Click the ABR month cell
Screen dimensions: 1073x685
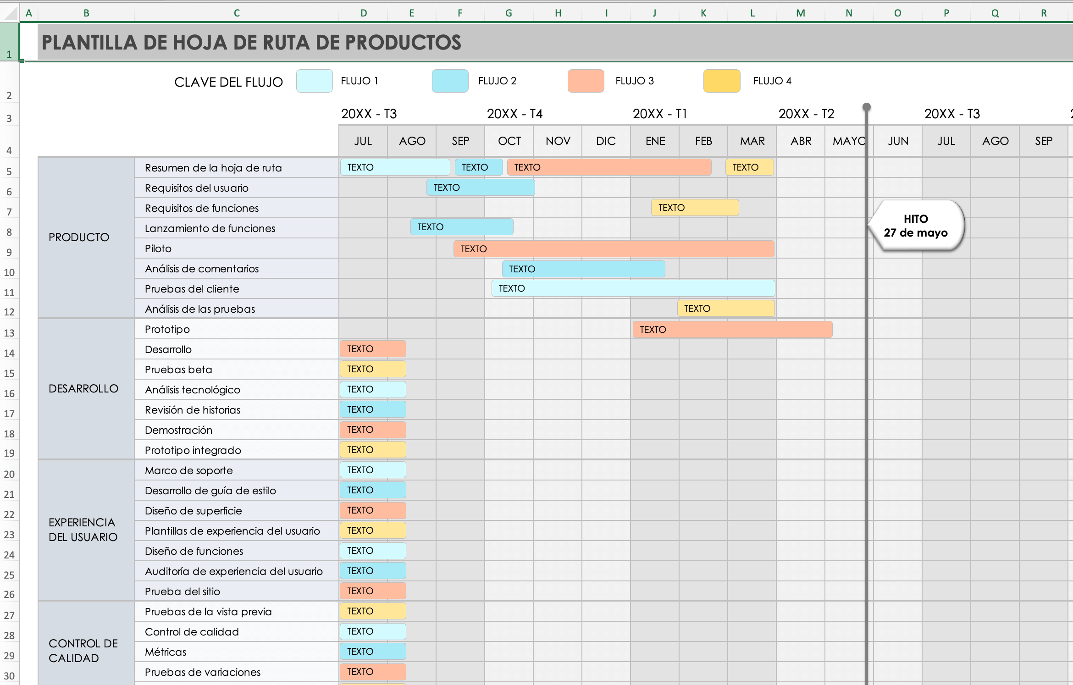tap(801, 141)
